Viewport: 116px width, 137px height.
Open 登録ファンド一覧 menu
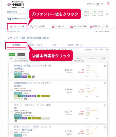(99, 26)
